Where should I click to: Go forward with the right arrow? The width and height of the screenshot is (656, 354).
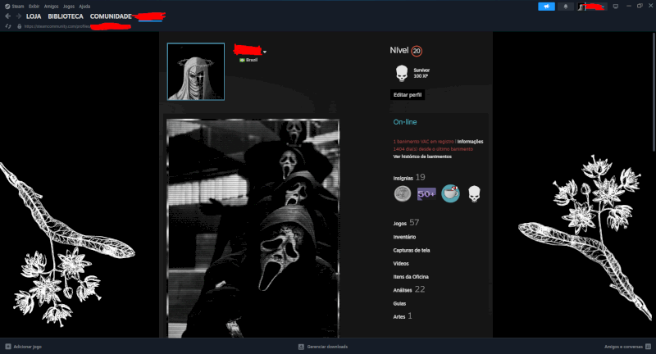(x=17, y=16)
